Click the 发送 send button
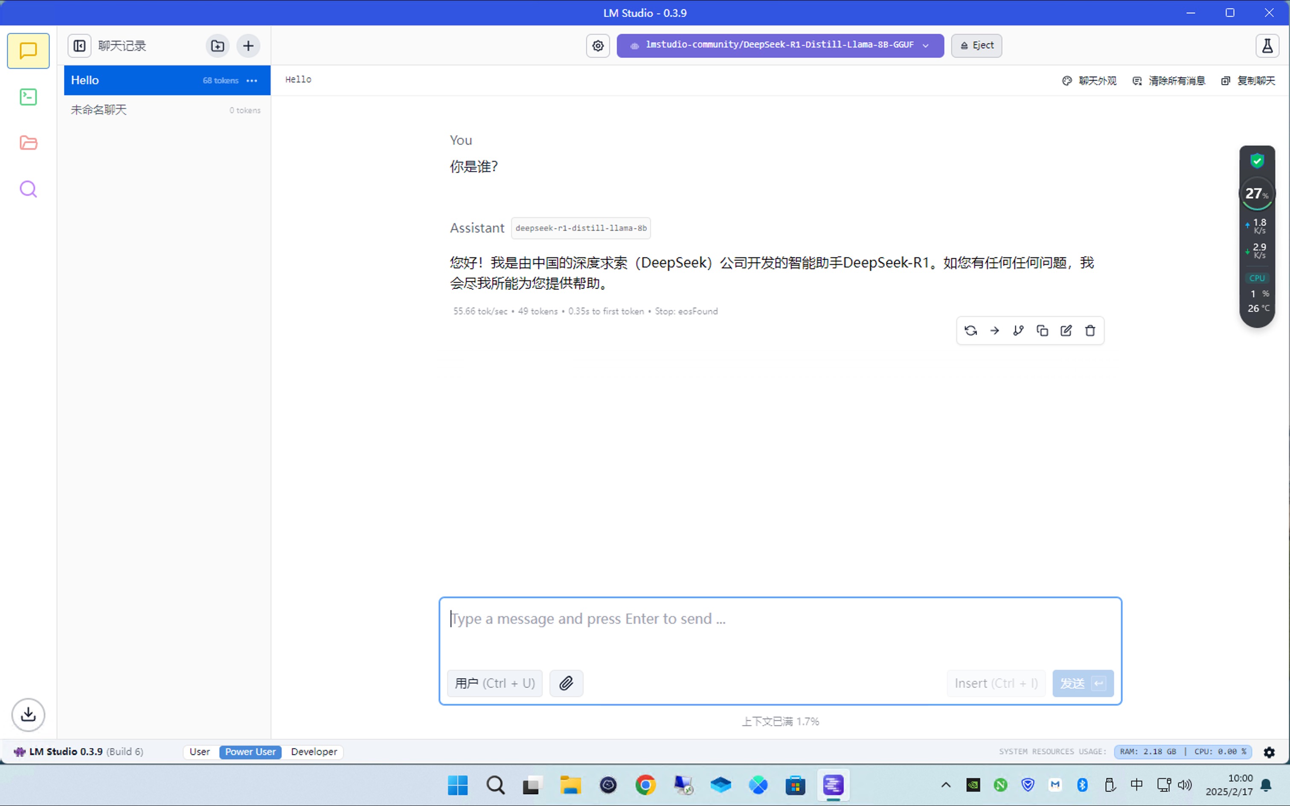The width and height of the screenshot is (1290, 806). click(1083, 683)
